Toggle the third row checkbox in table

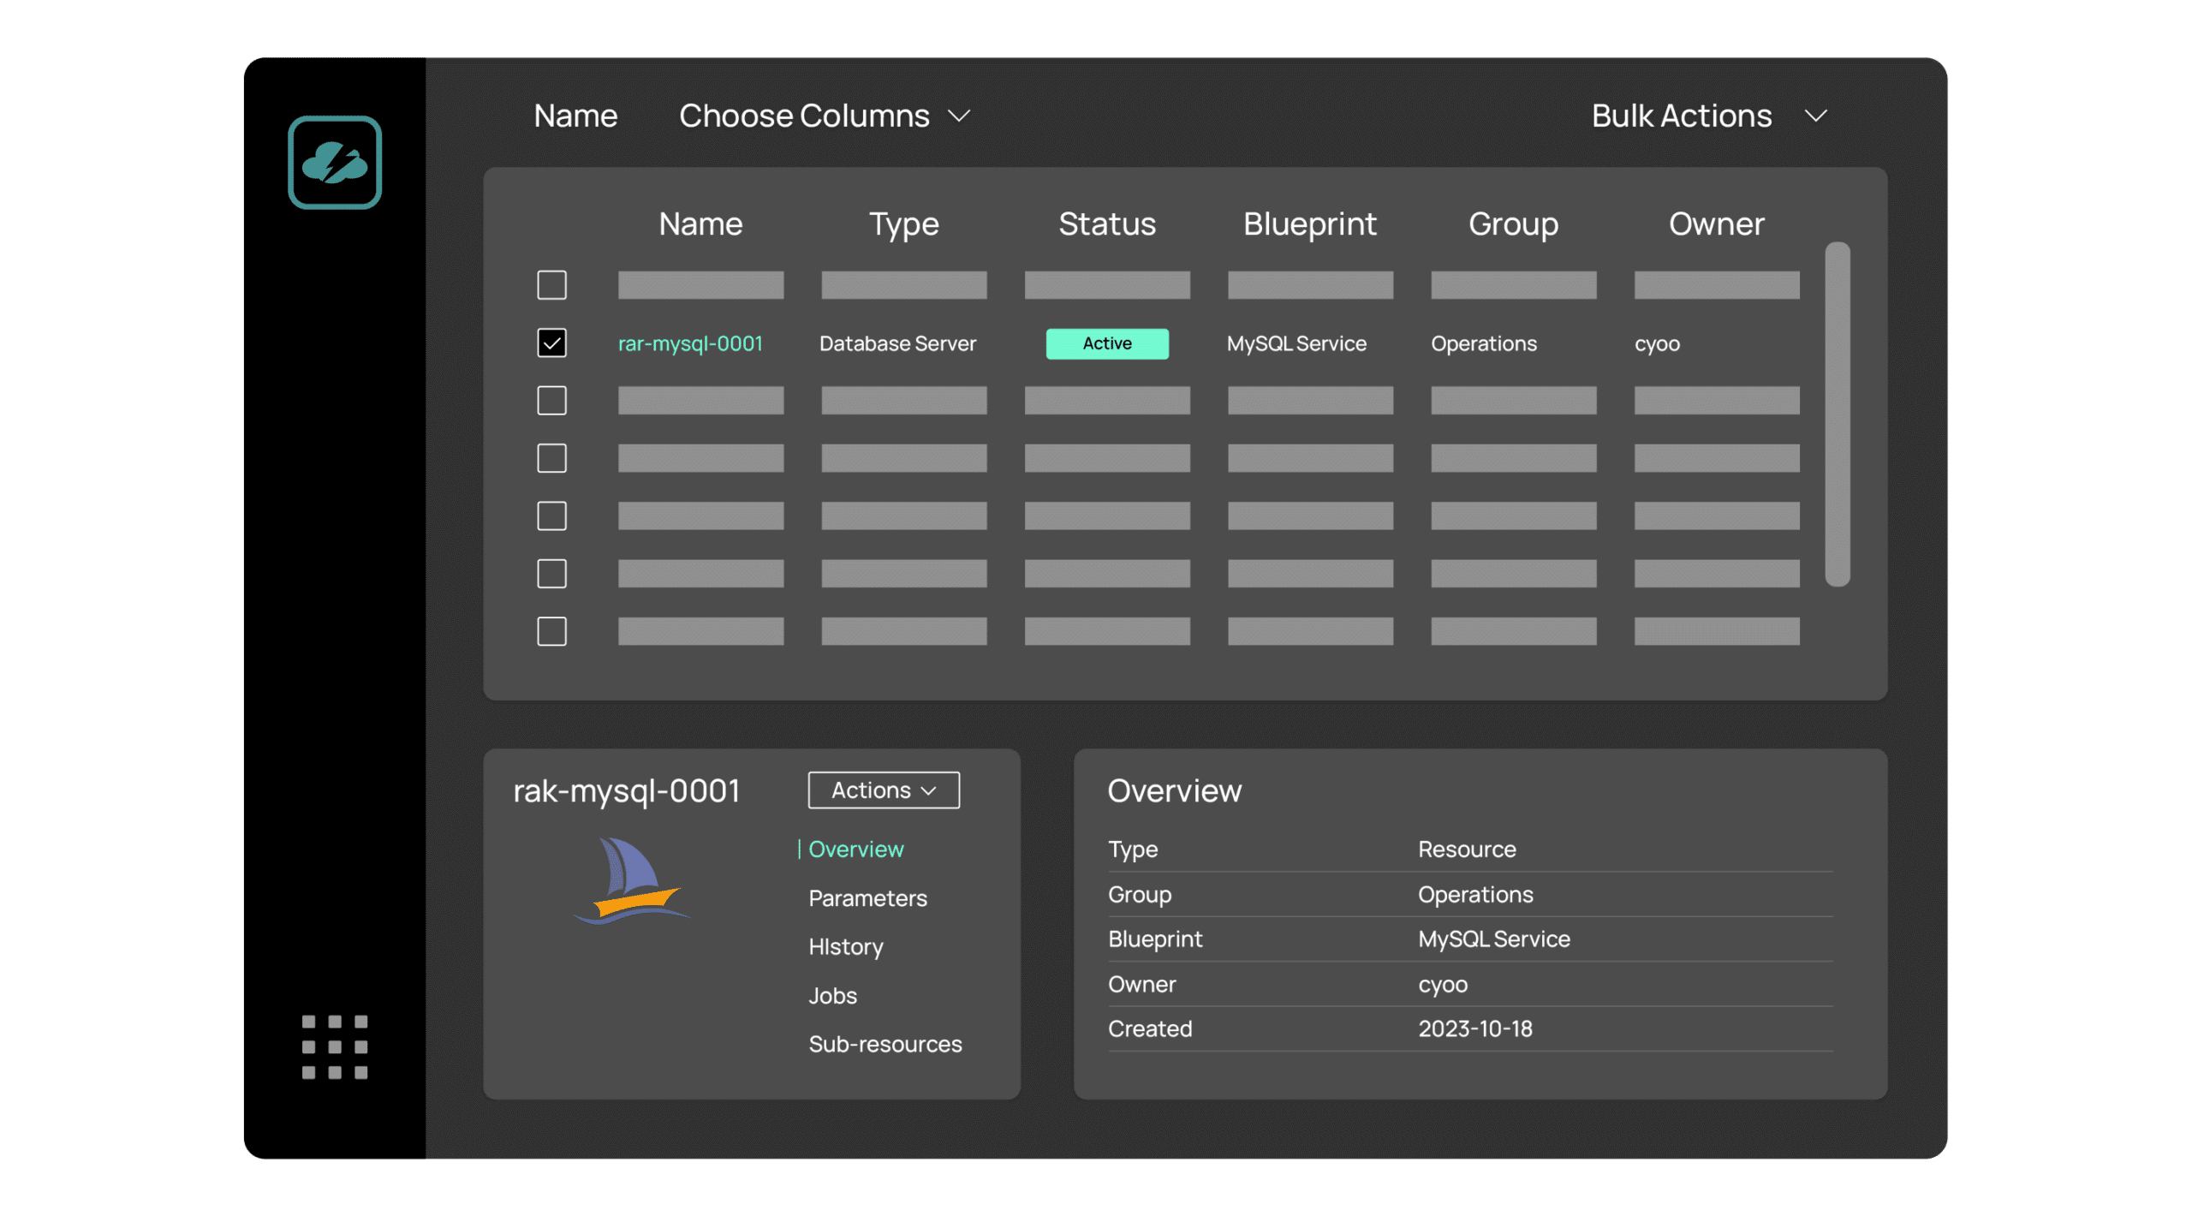coord(552,400)
